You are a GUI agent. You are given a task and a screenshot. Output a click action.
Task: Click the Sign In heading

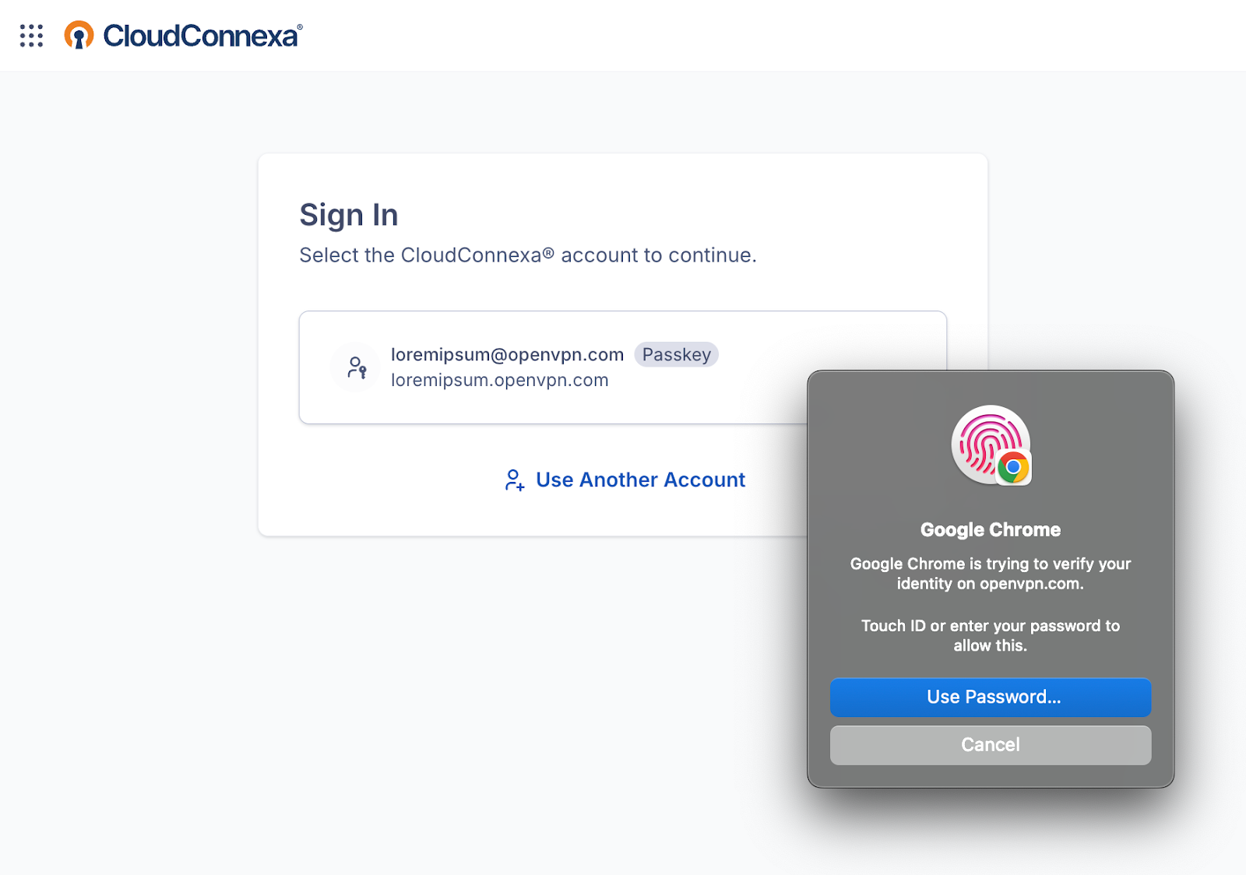point(349,215)
